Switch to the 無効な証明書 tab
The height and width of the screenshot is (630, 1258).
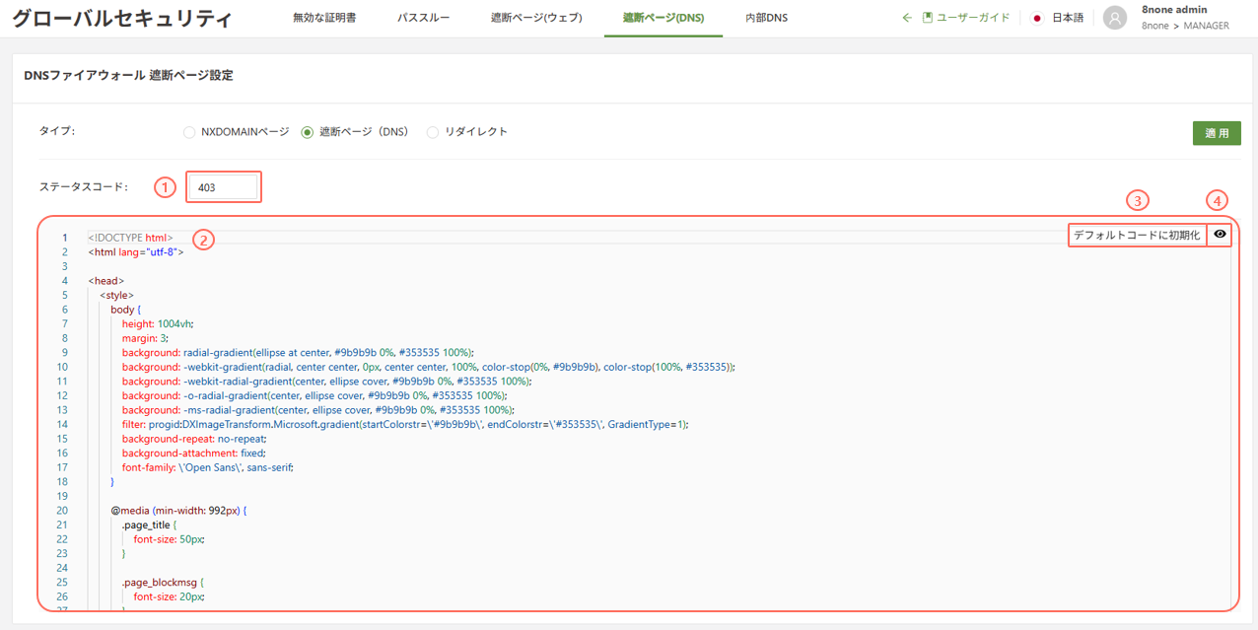(324, 18)
